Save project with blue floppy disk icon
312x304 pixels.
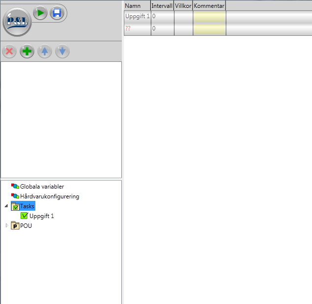57,13
